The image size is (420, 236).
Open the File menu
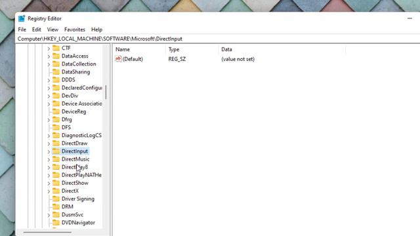coord(22,29)
